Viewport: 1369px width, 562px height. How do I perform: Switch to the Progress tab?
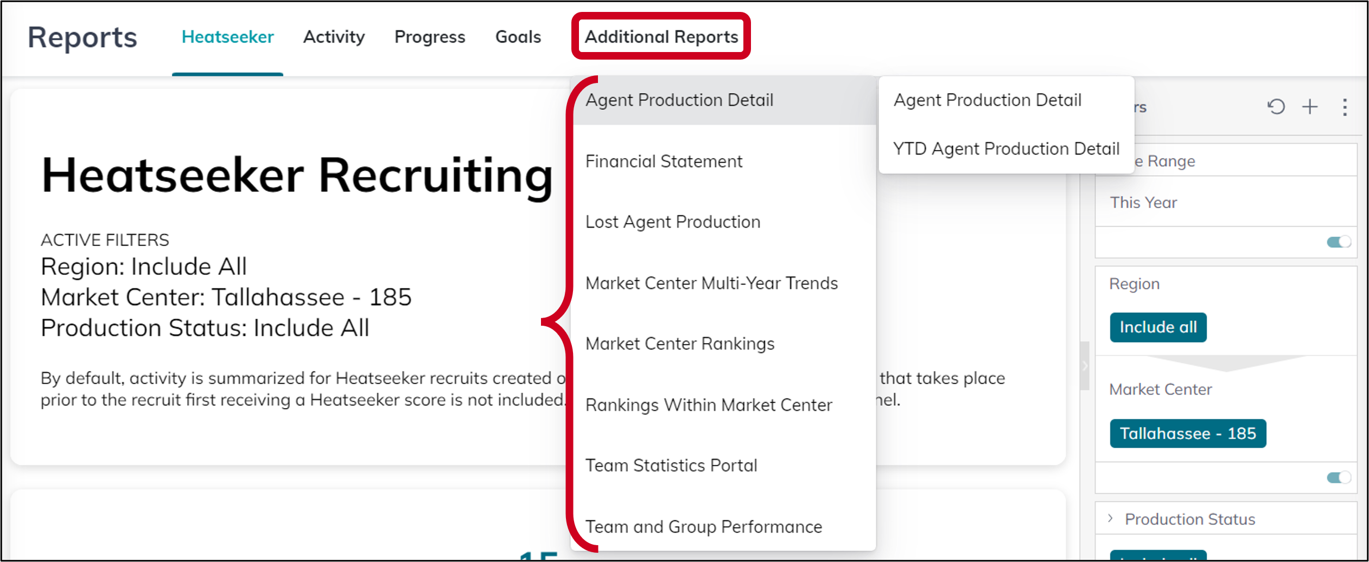click(x=430, y=37)
